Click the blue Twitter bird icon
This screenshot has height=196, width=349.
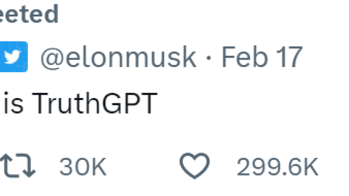click(x=14, y=57)
